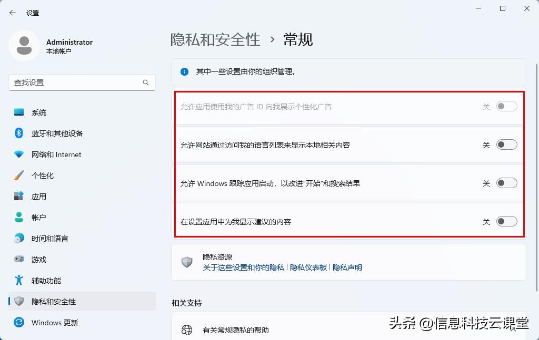Image resolution: width=539 pixels, height=340 pixels.
Task: Click the 个性化 paintbrush icon
Action: click(18, 175)
